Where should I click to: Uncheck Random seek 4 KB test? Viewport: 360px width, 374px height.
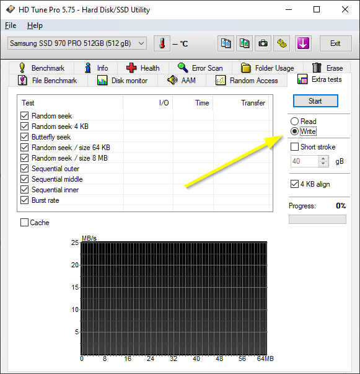[x=24, y=127]
